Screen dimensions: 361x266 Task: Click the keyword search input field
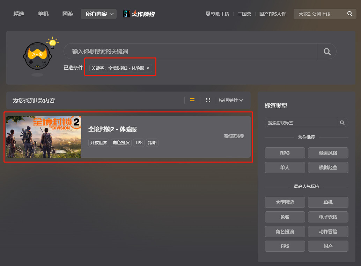tap(190, 52)
